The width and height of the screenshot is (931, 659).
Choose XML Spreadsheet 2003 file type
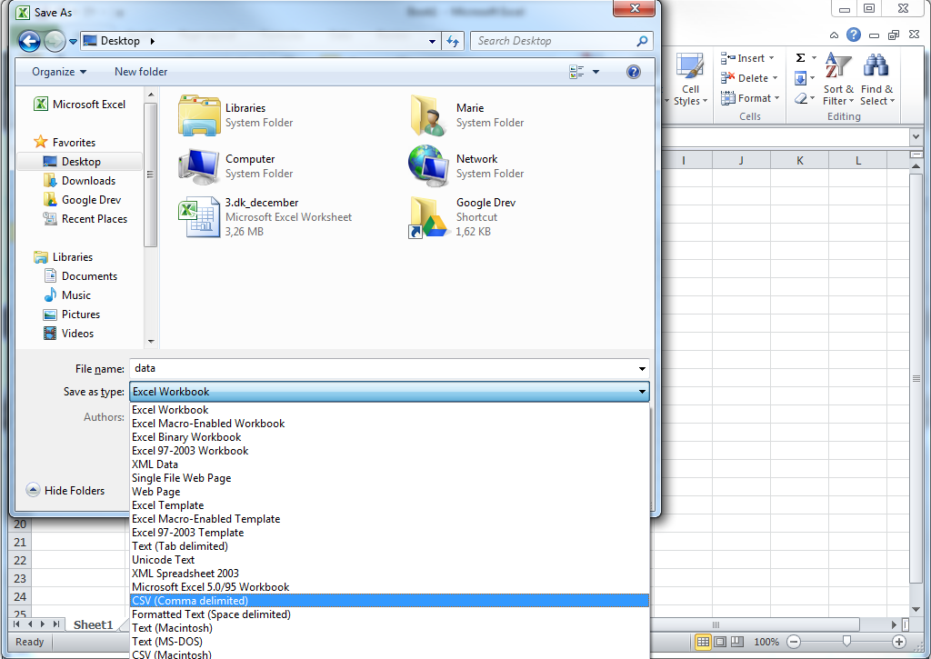coord(389,574)
